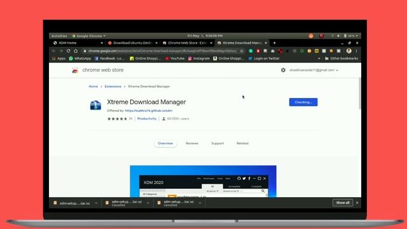407x229 pixels.
Task: Select the Overview tab
Action: click(165, 143)
